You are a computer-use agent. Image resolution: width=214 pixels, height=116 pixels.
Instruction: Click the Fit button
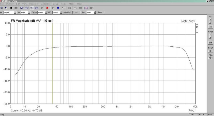click(211, 27)
